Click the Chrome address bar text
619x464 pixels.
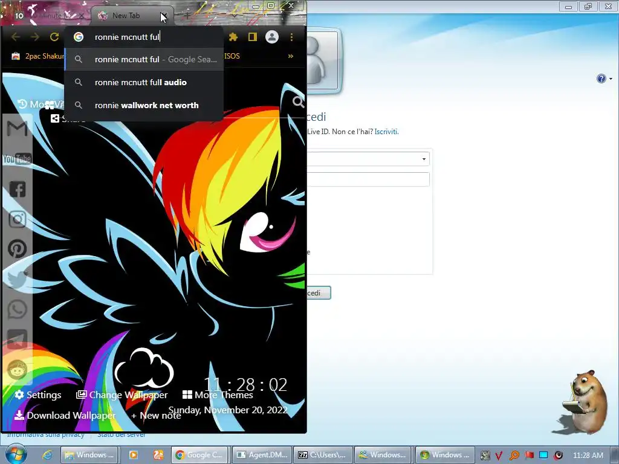(127, 37)
